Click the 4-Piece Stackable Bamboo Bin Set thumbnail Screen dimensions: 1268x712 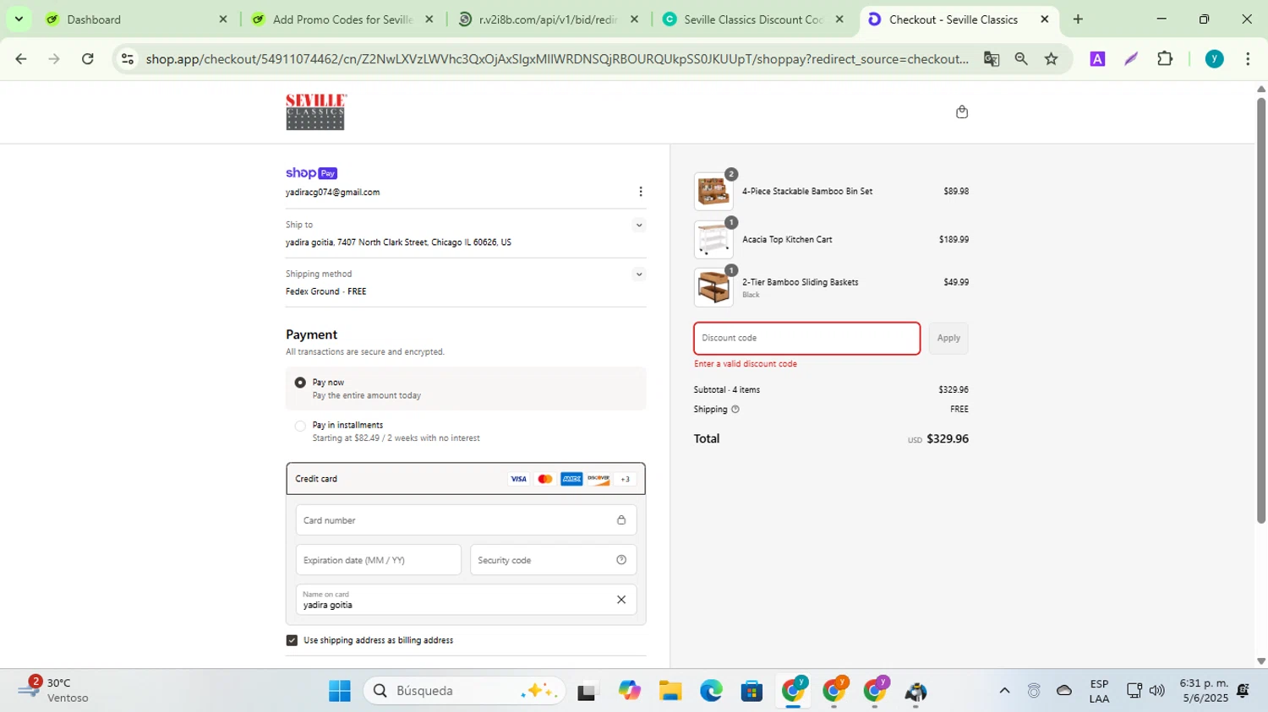[713, 192]
